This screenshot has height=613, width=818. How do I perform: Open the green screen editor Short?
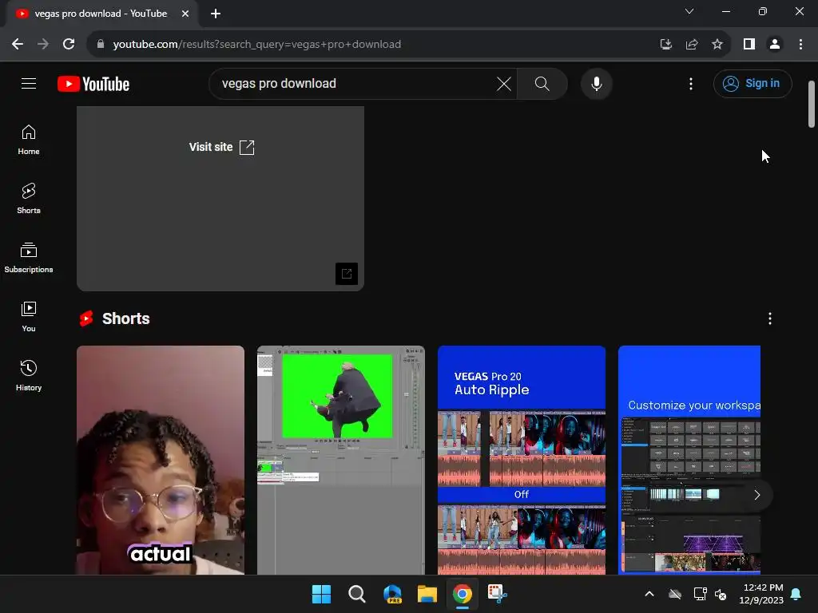click(340, 461)
